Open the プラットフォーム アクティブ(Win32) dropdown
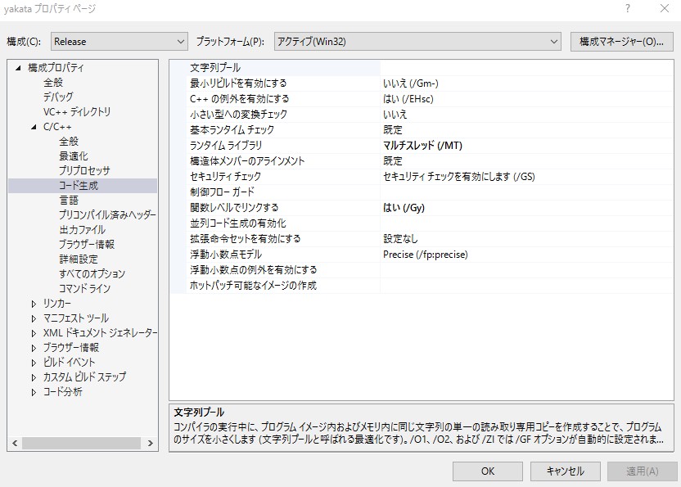 click(417, 42)
